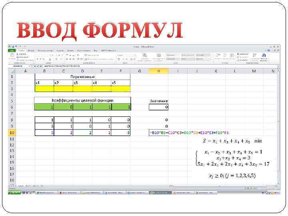Click the Copy command in Clipboard group
Viewport: 288px width, 216px height.
pos(23,57)
